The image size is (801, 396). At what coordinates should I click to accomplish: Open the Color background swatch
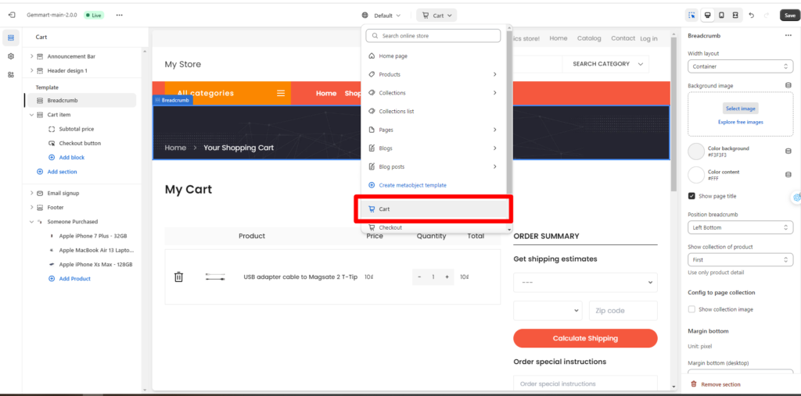tap(696, 152)
